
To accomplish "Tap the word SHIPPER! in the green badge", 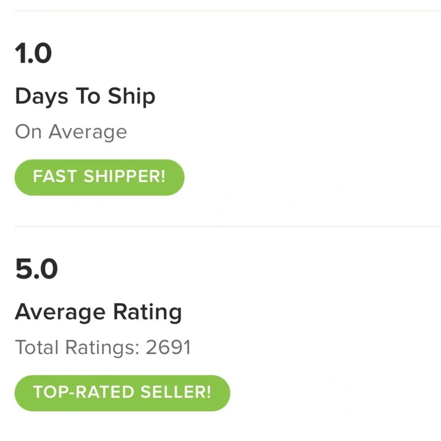I will click(124, 177).
